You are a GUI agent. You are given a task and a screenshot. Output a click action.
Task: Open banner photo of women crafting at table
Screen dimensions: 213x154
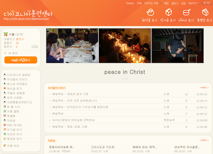click(x=72, y=46)
